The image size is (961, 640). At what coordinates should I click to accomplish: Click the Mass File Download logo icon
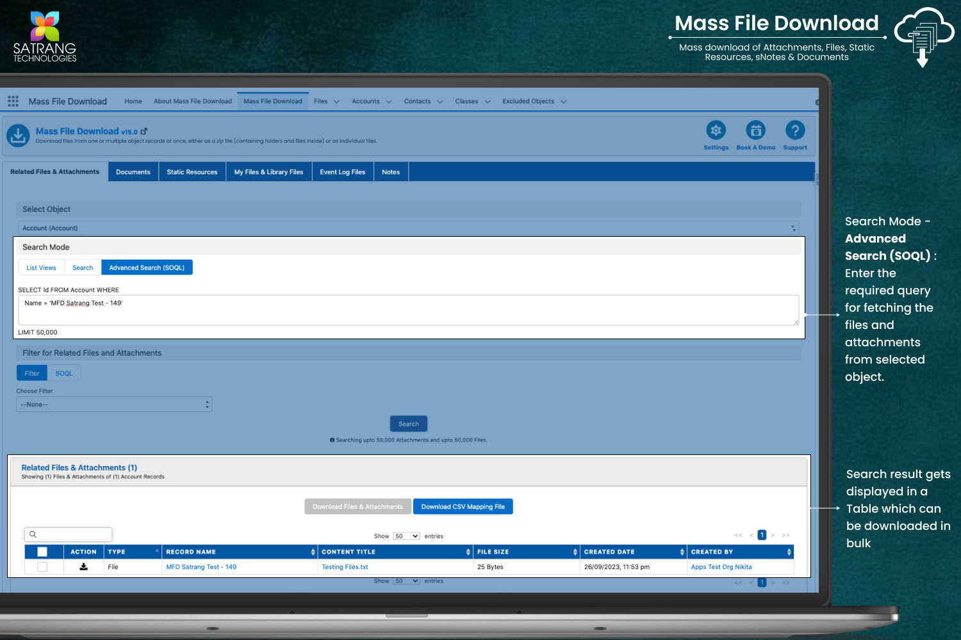pyautogui.click(x=18, y=136)
